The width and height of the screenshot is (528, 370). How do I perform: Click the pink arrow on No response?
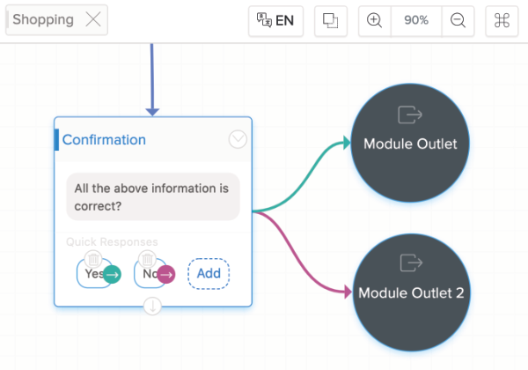(x=165, y=275)
